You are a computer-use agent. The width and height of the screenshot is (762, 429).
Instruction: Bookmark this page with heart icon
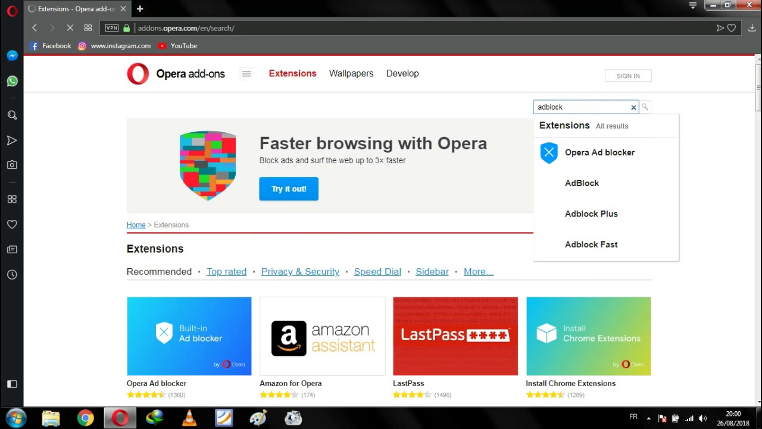point(732,28)
